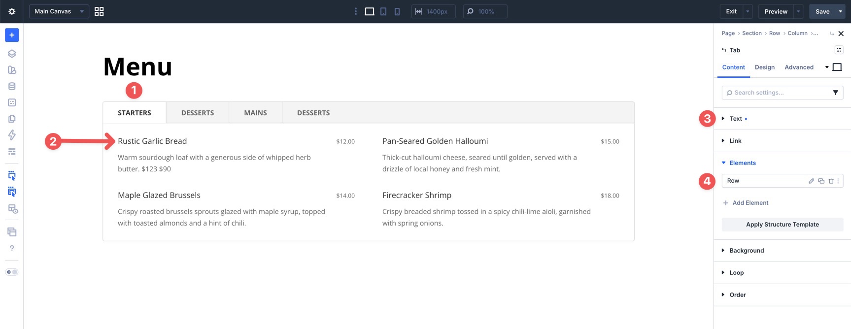Viewport: 851px width, 329px height.
Task: Select the DESSERTS tab right of MAINS
Action: click(x=313, y=113)
